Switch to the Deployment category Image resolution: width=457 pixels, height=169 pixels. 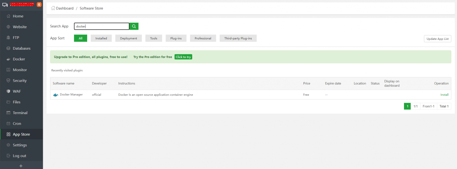click(129, 38)
